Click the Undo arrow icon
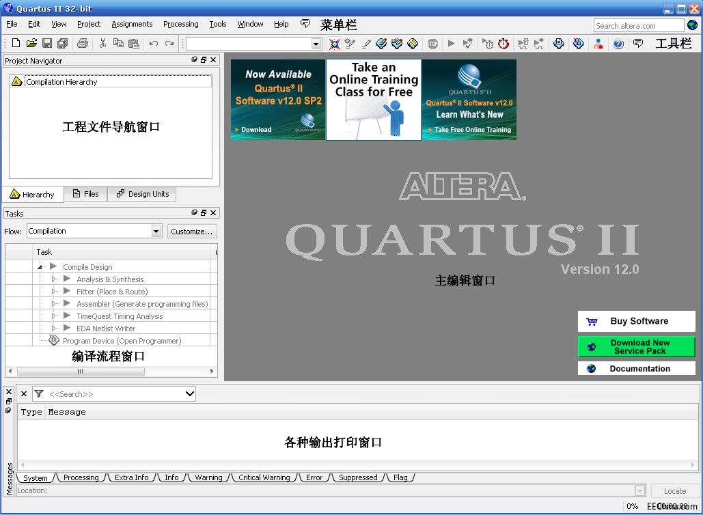Screen dimensions: 703x515 pos(154,44)
